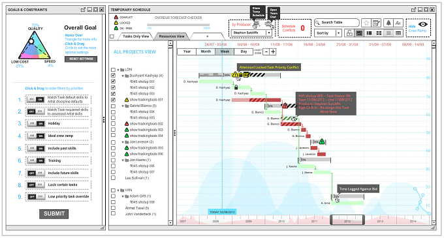Open font size settings icon

pos(398,23)
